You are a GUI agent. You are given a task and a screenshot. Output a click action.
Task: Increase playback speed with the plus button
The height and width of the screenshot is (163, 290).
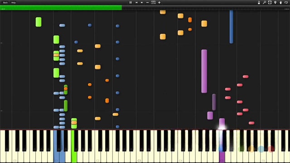coord(159,3)
